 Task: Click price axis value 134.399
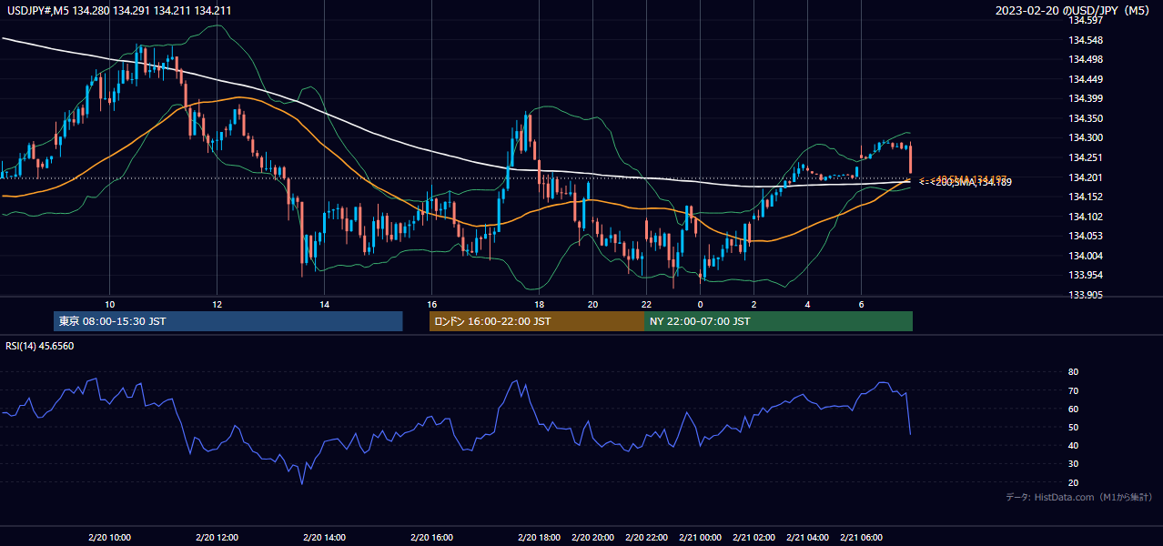[1086, 99]
